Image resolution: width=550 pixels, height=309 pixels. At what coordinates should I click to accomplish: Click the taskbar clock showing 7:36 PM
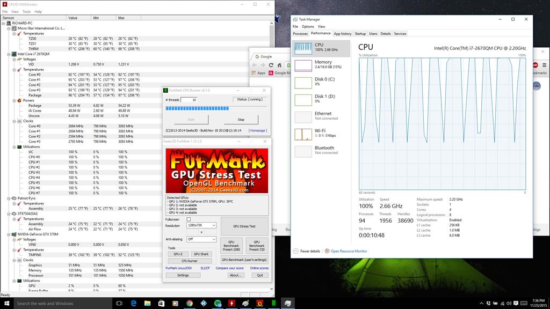click(538, 304)
